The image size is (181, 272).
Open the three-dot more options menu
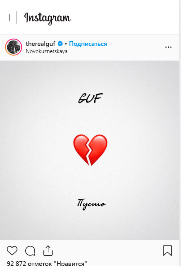(168, 47)
